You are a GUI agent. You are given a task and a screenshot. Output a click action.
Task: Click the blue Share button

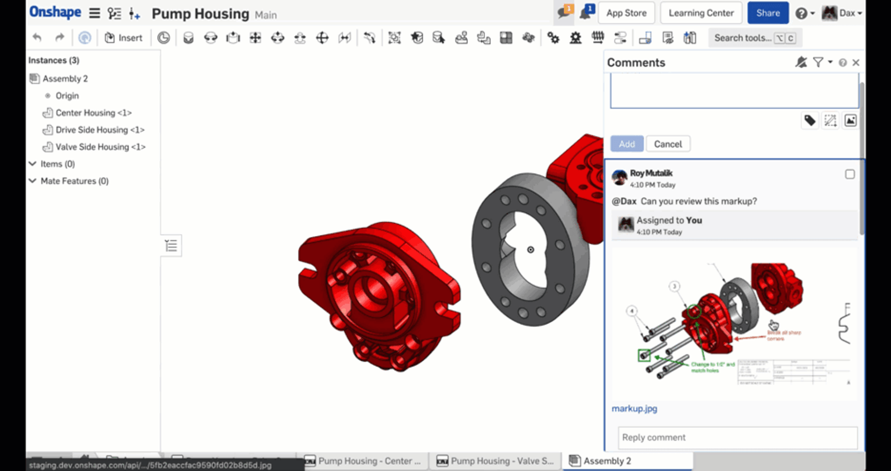[x=768, y=13]
